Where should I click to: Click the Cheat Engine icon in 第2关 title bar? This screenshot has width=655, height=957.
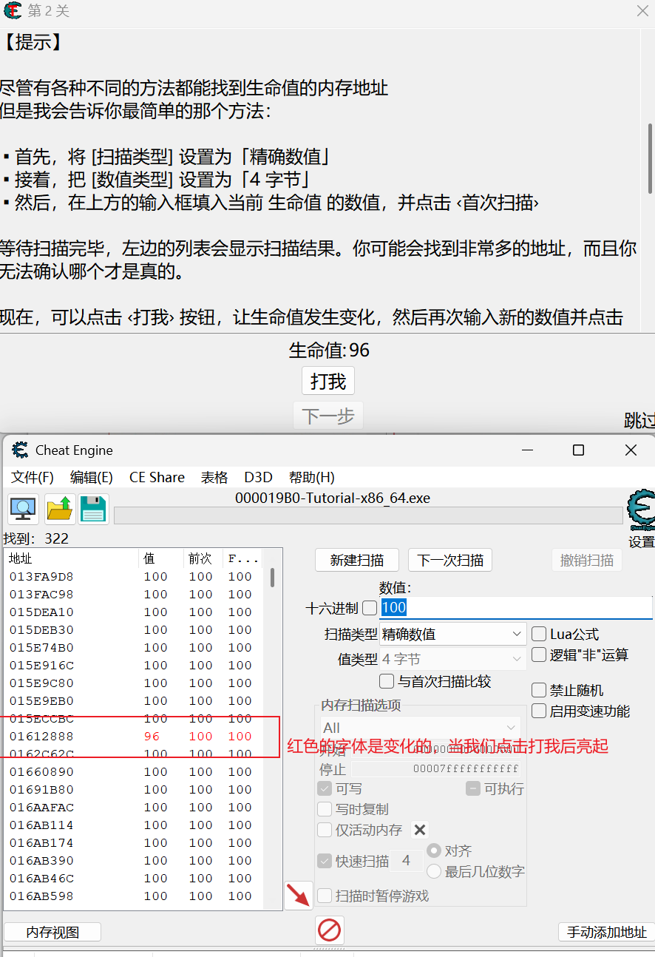click(11, 11)
